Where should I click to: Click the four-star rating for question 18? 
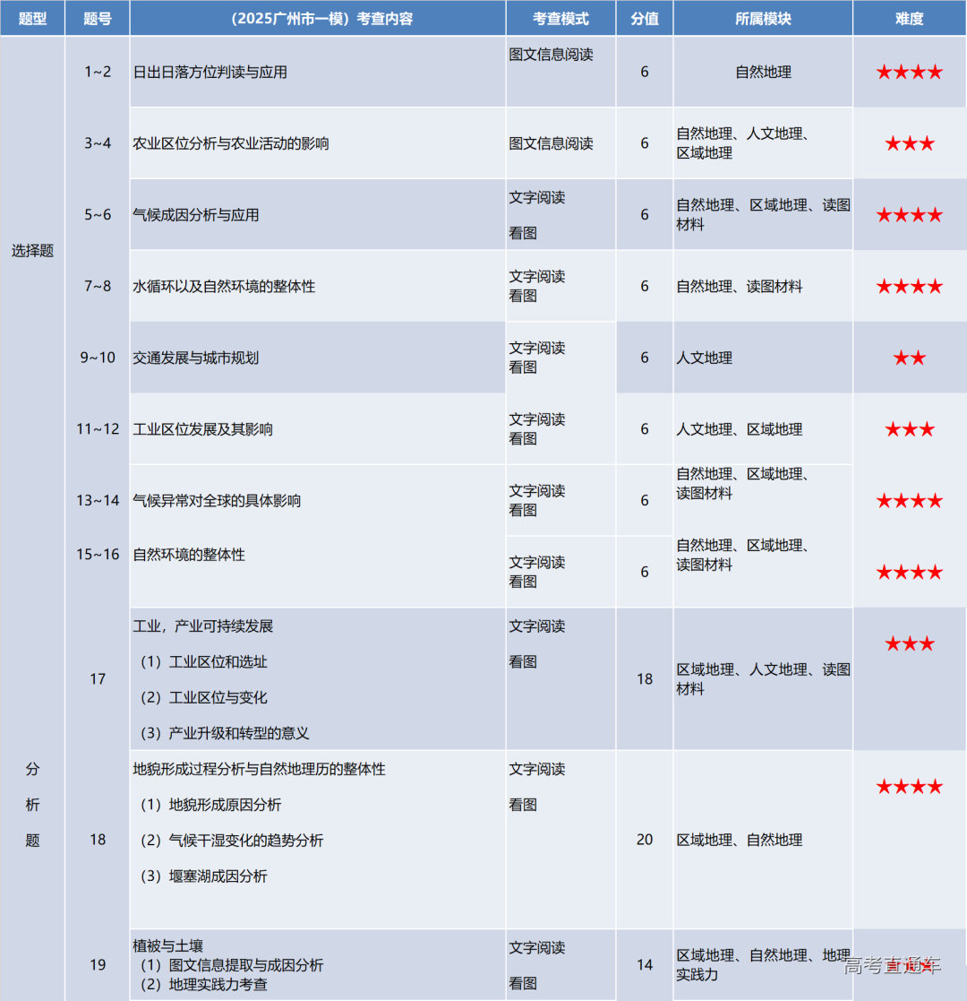click(909, 787)
